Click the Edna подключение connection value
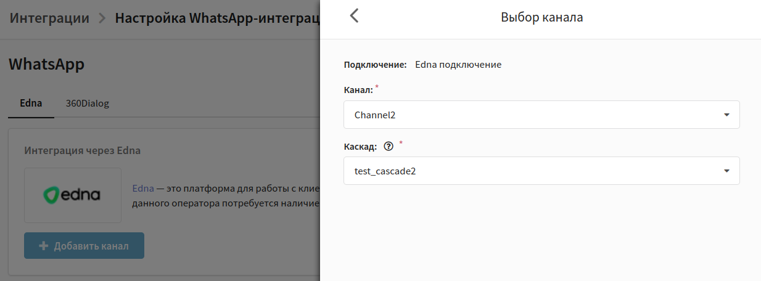Viewport: 761px width, 281px height. click(458, 64)
